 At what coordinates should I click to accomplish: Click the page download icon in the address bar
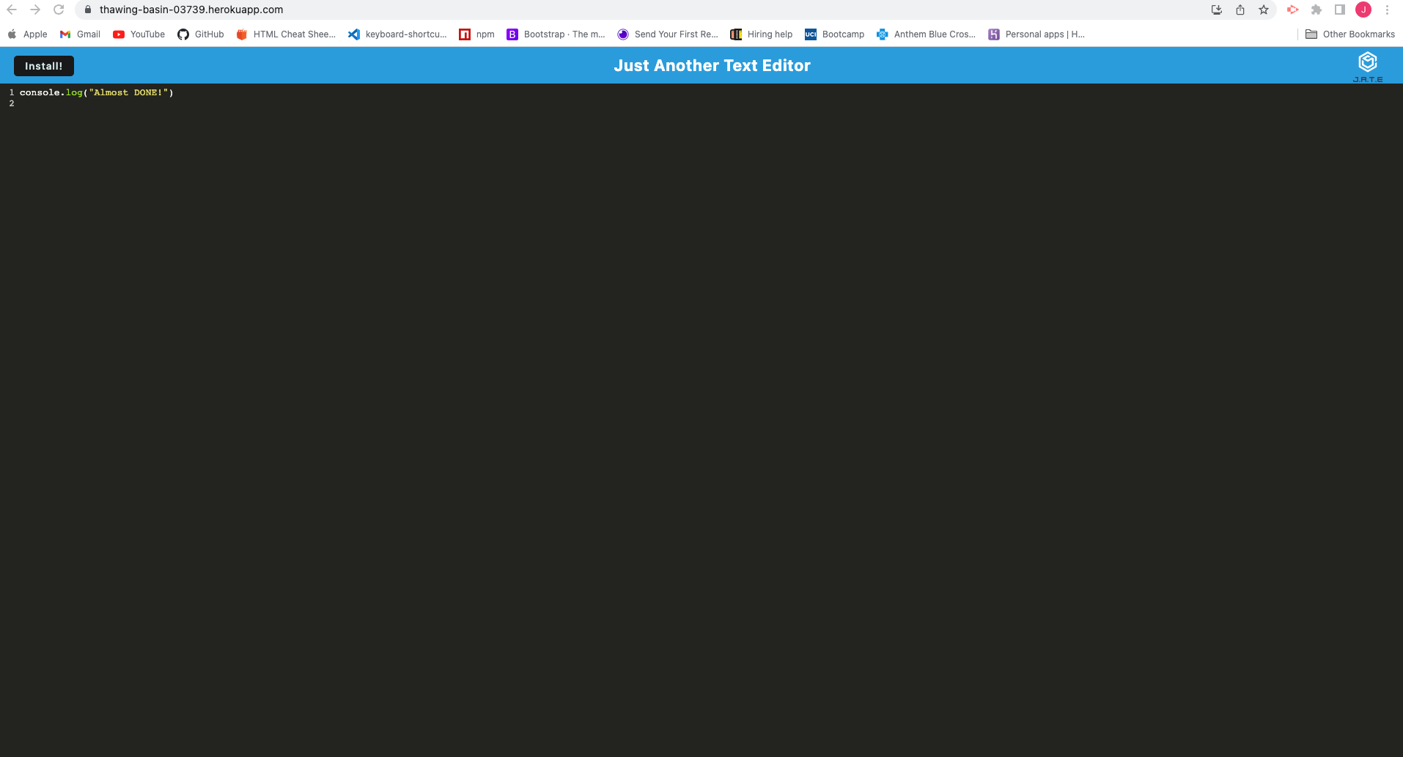point(1216,10)
